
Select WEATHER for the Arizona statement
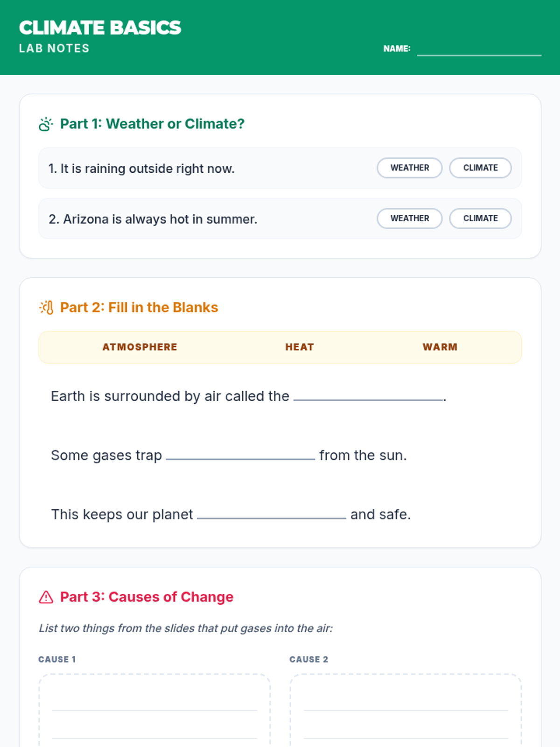click(x=409, y=218)
